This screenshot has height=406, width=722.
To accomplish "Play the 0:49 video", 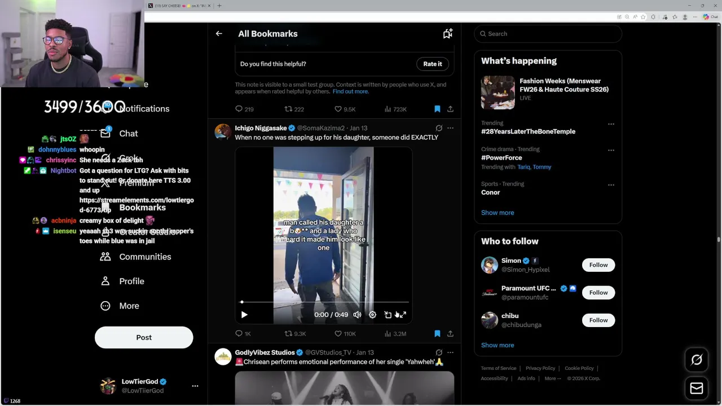I will point(244,315).
